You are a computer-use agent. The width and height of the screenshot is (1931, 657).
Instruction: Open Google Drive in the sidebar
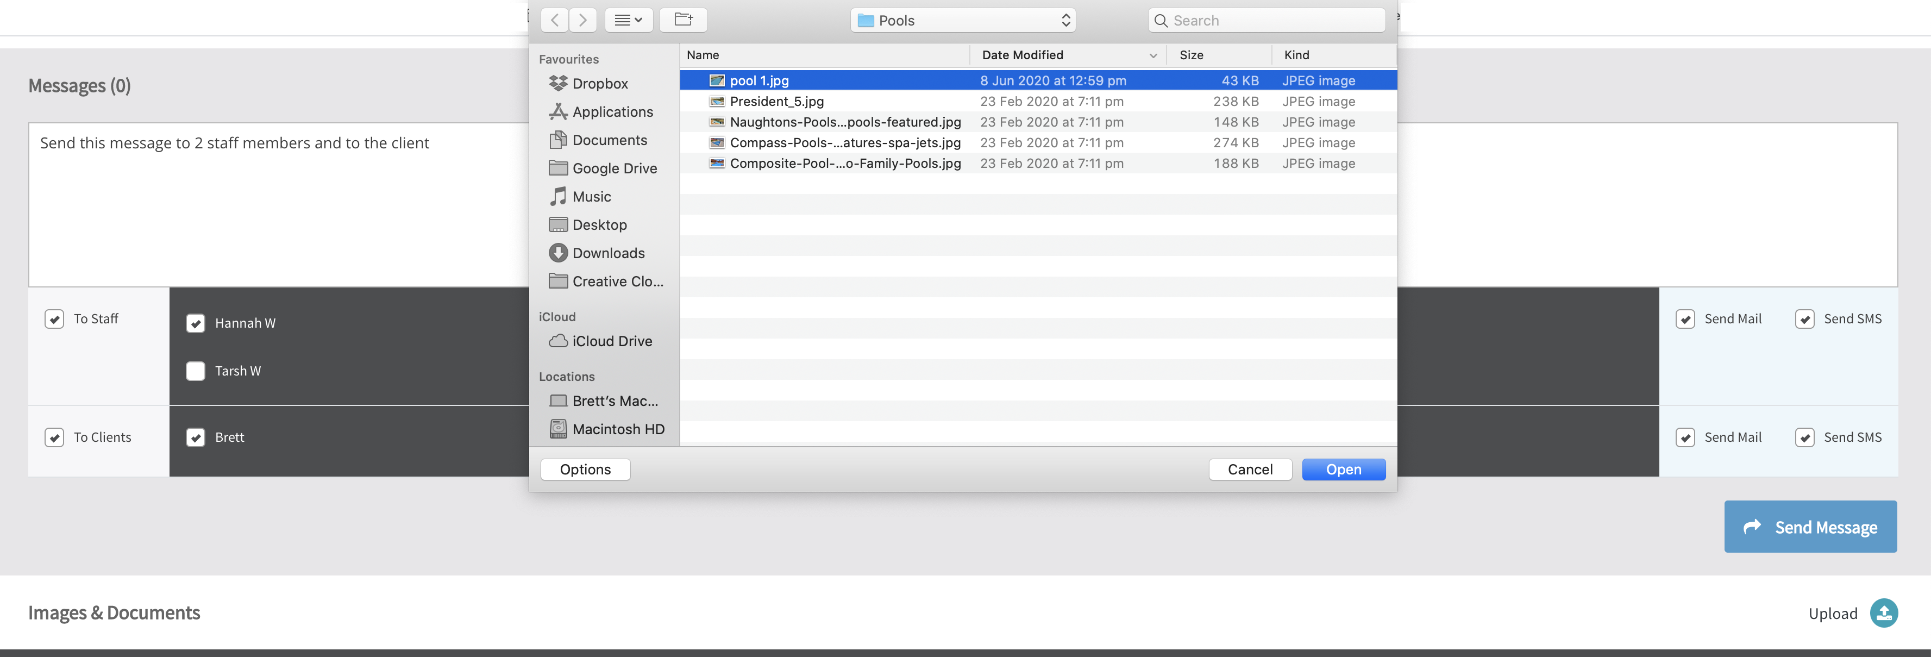604,169
